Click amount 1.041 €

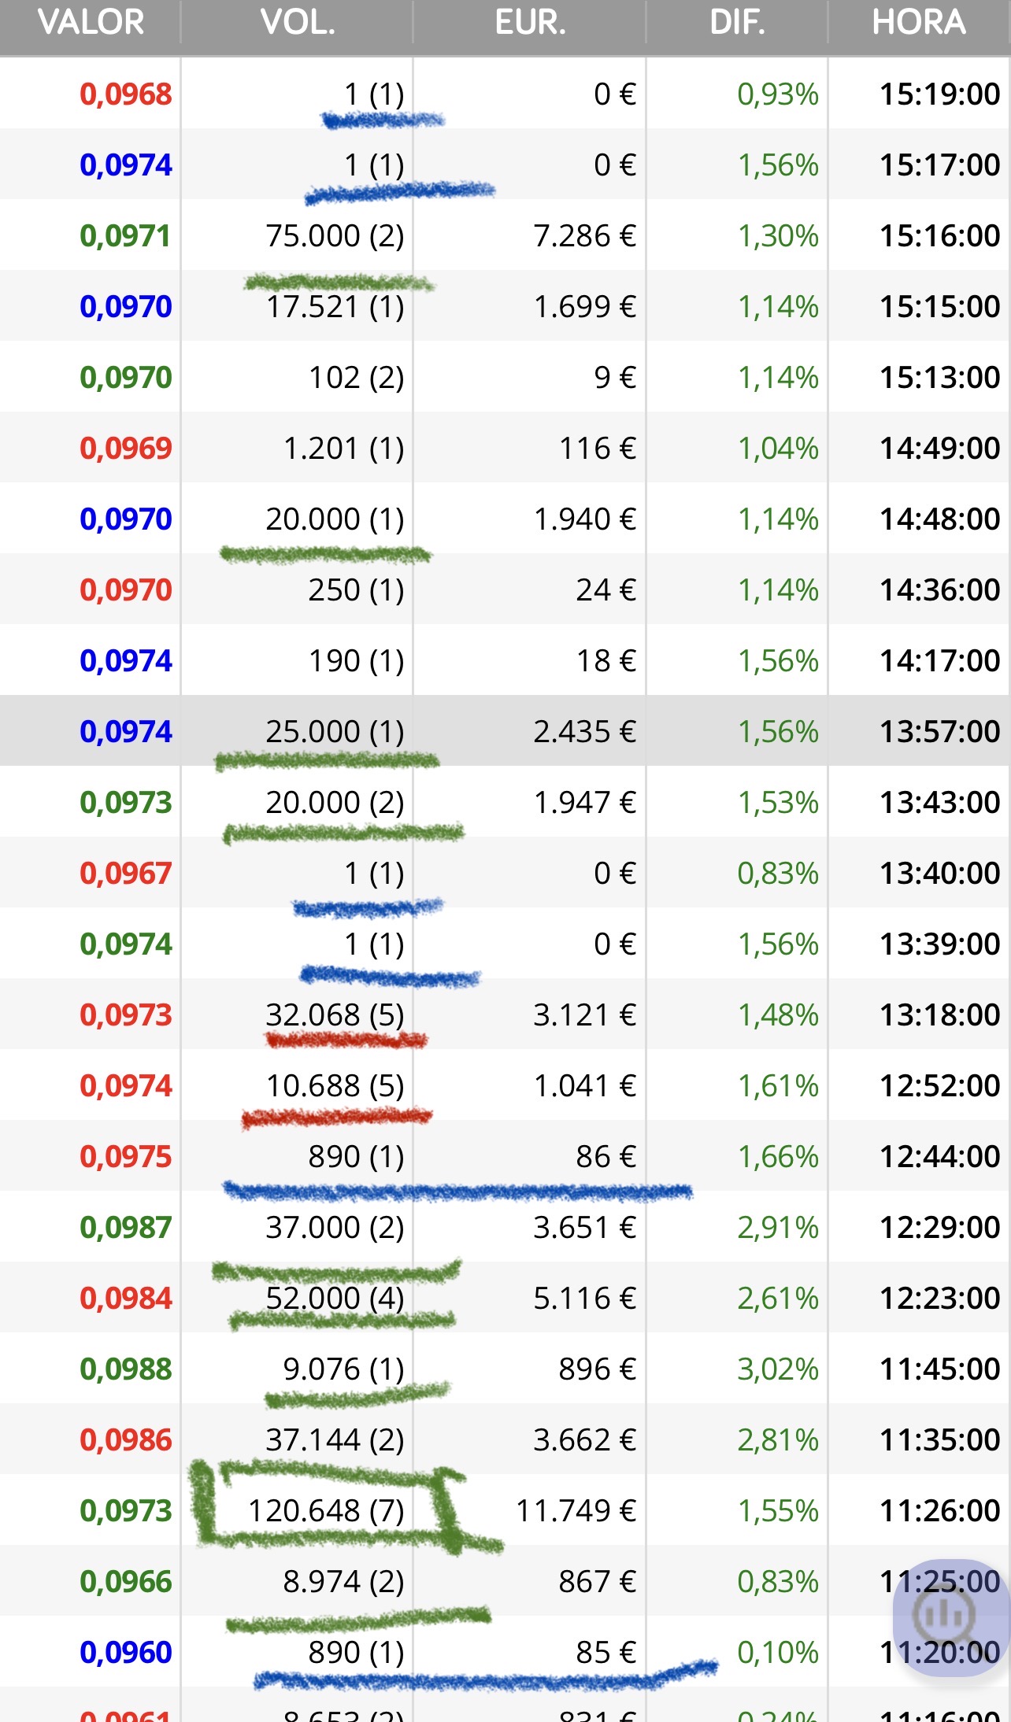tap(584, 1086)
